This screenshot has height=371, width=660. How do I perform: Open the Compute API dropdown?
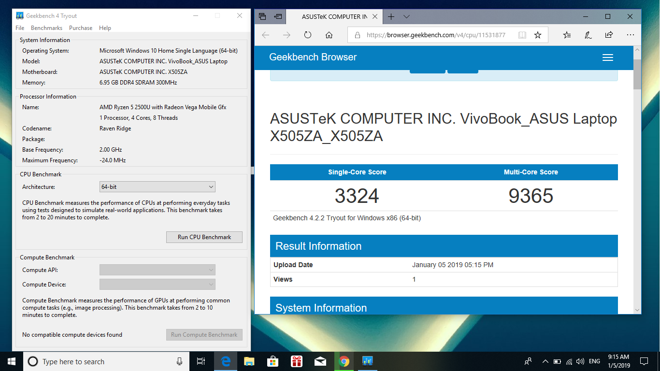pyautogui.click(x=158, y=270)
